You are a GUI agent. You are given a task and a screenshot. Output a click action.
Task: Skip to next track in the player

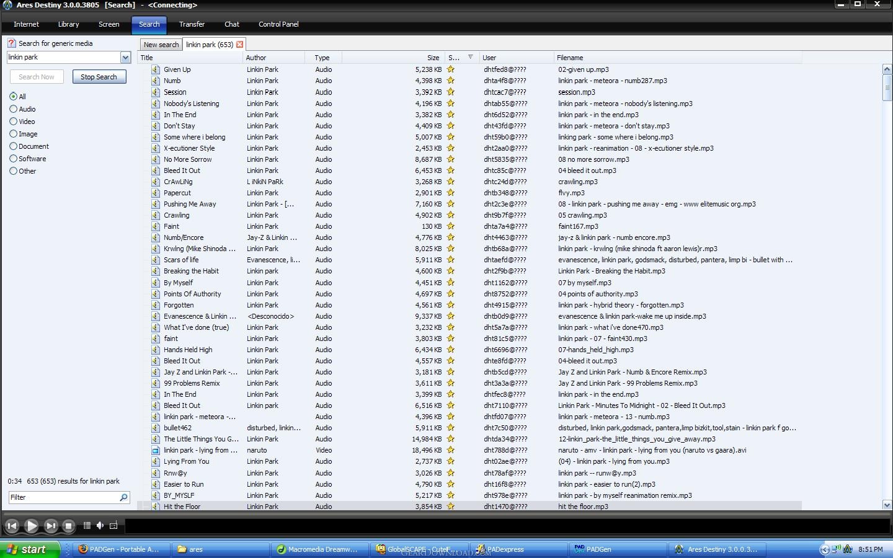[51, 526]
